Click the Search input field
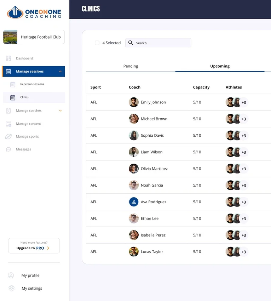Image resolution: width=271 pixels, height=301 pixels. click(x=158, y=43)
